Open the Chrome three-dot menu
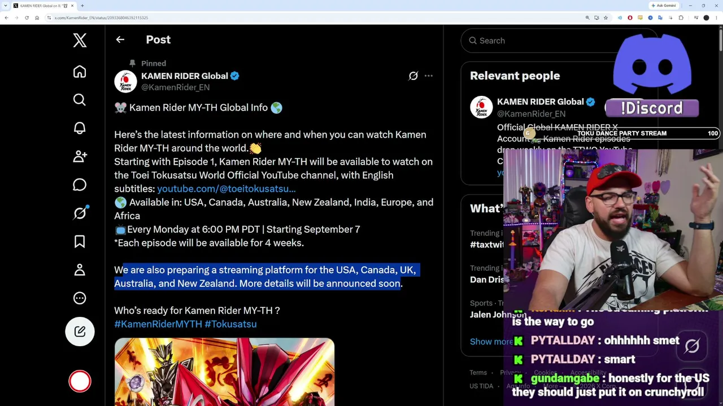The height and width of the screenshot is (406, 723). point(717,18)
